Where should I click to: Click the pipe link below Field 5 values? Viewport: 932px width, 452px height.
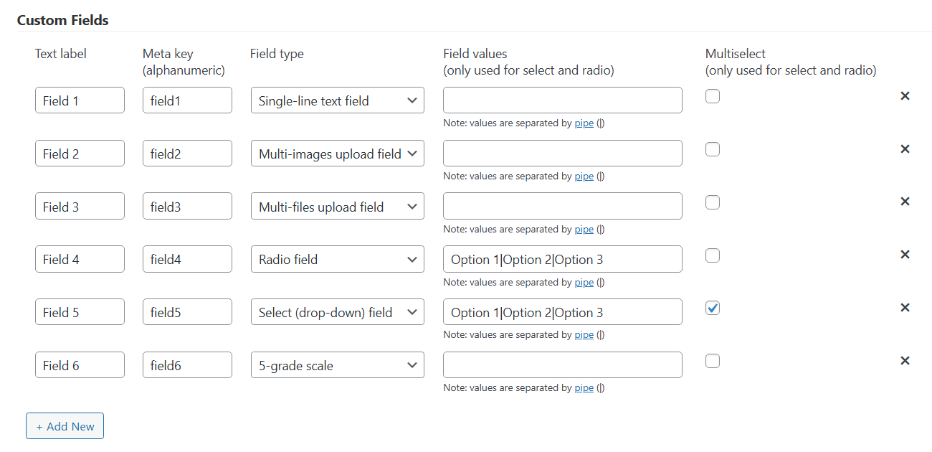[584, 334]
